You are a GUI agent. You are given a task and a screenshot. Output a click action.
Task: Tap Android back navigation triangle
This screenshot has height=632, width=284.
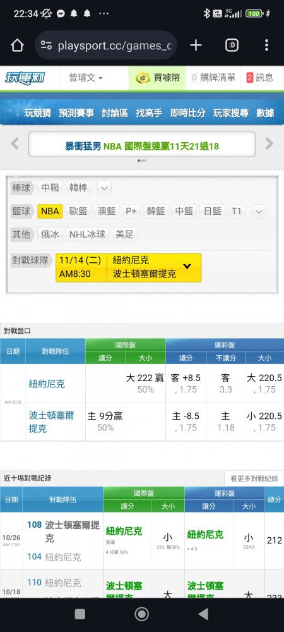[204, 614]
